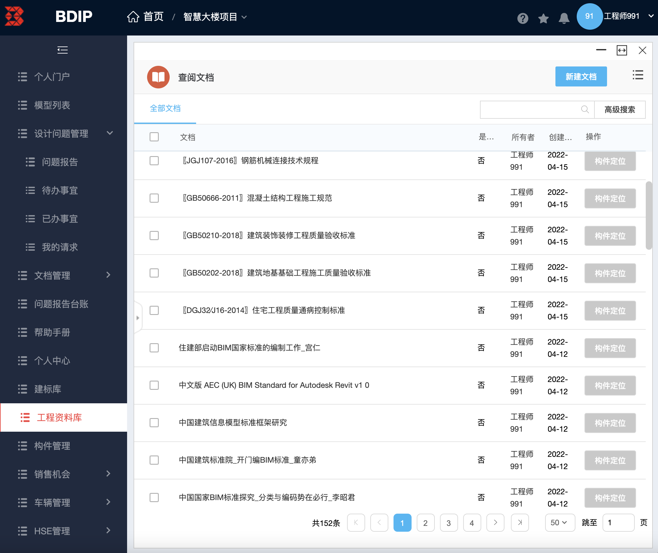Click the 跳至 page number input
The height and width of the screenshot is (553, 658).
pos(618,523)
